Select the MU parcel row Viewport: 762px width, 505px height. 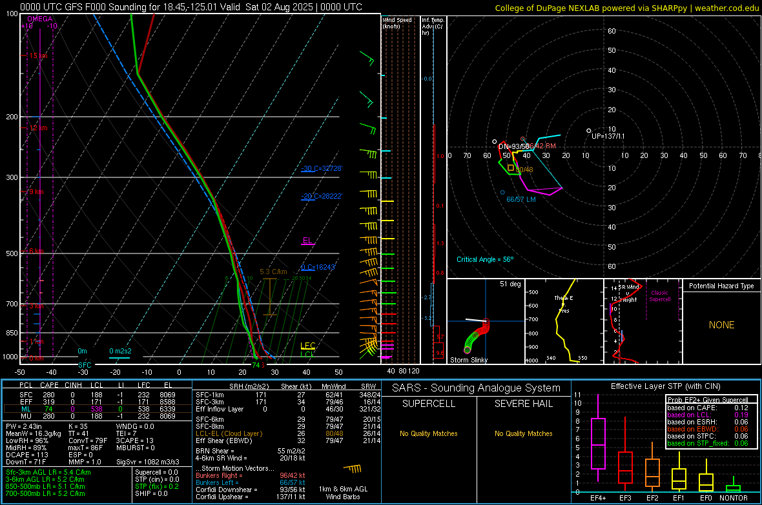(x=98, y=416)
